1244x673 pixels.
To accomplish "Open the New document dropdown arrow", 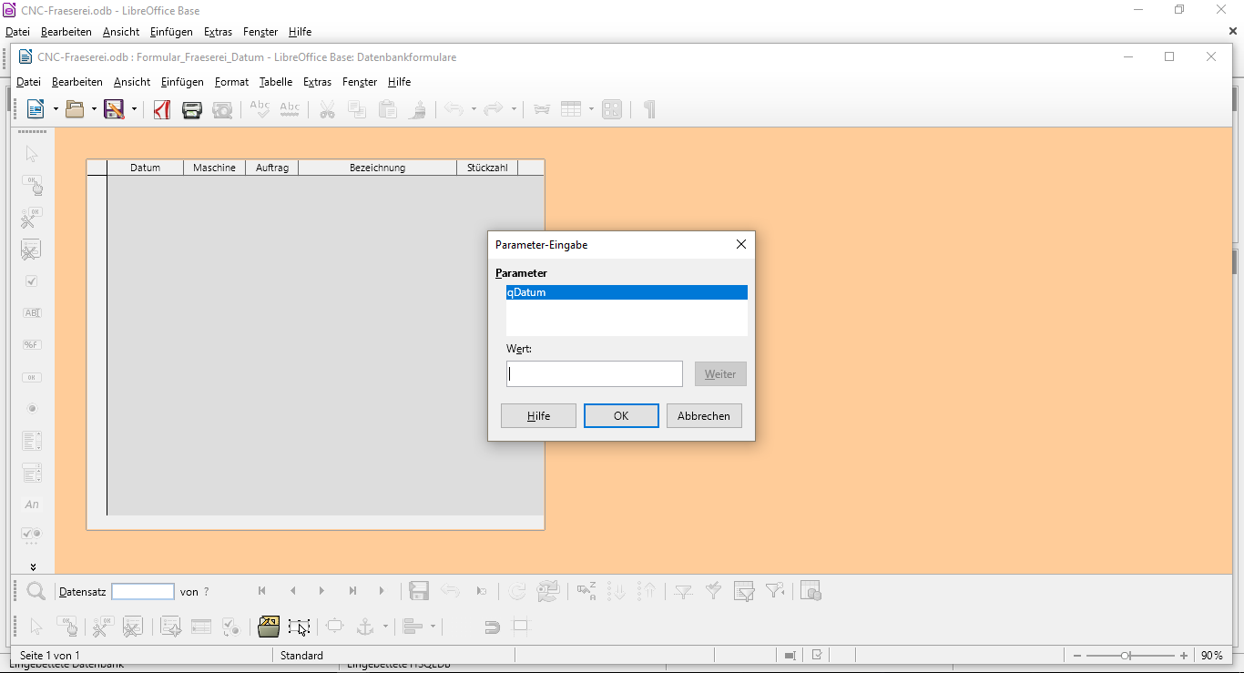I will [x=56, y=109].
